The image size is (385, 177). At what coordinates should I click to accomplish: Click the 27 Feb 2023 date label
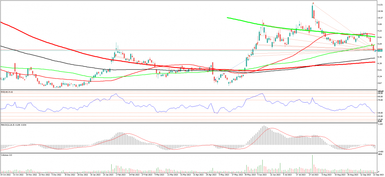pos(147,175)
